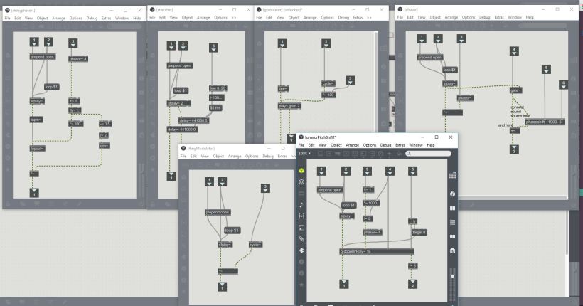Open the 100% zoom dropdown
This screenshot has height=306, width=583.
(305, 153)
